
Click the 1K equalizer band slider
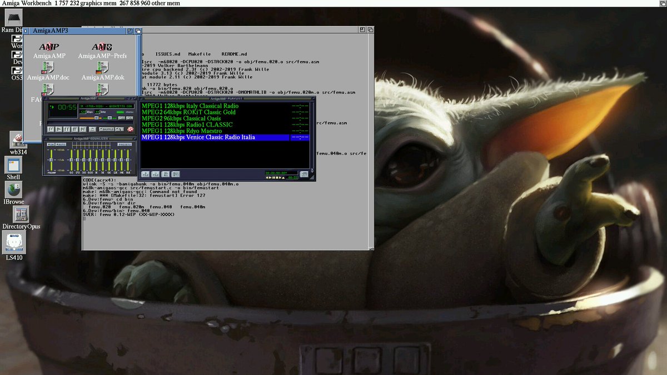(x=96, y=160)
